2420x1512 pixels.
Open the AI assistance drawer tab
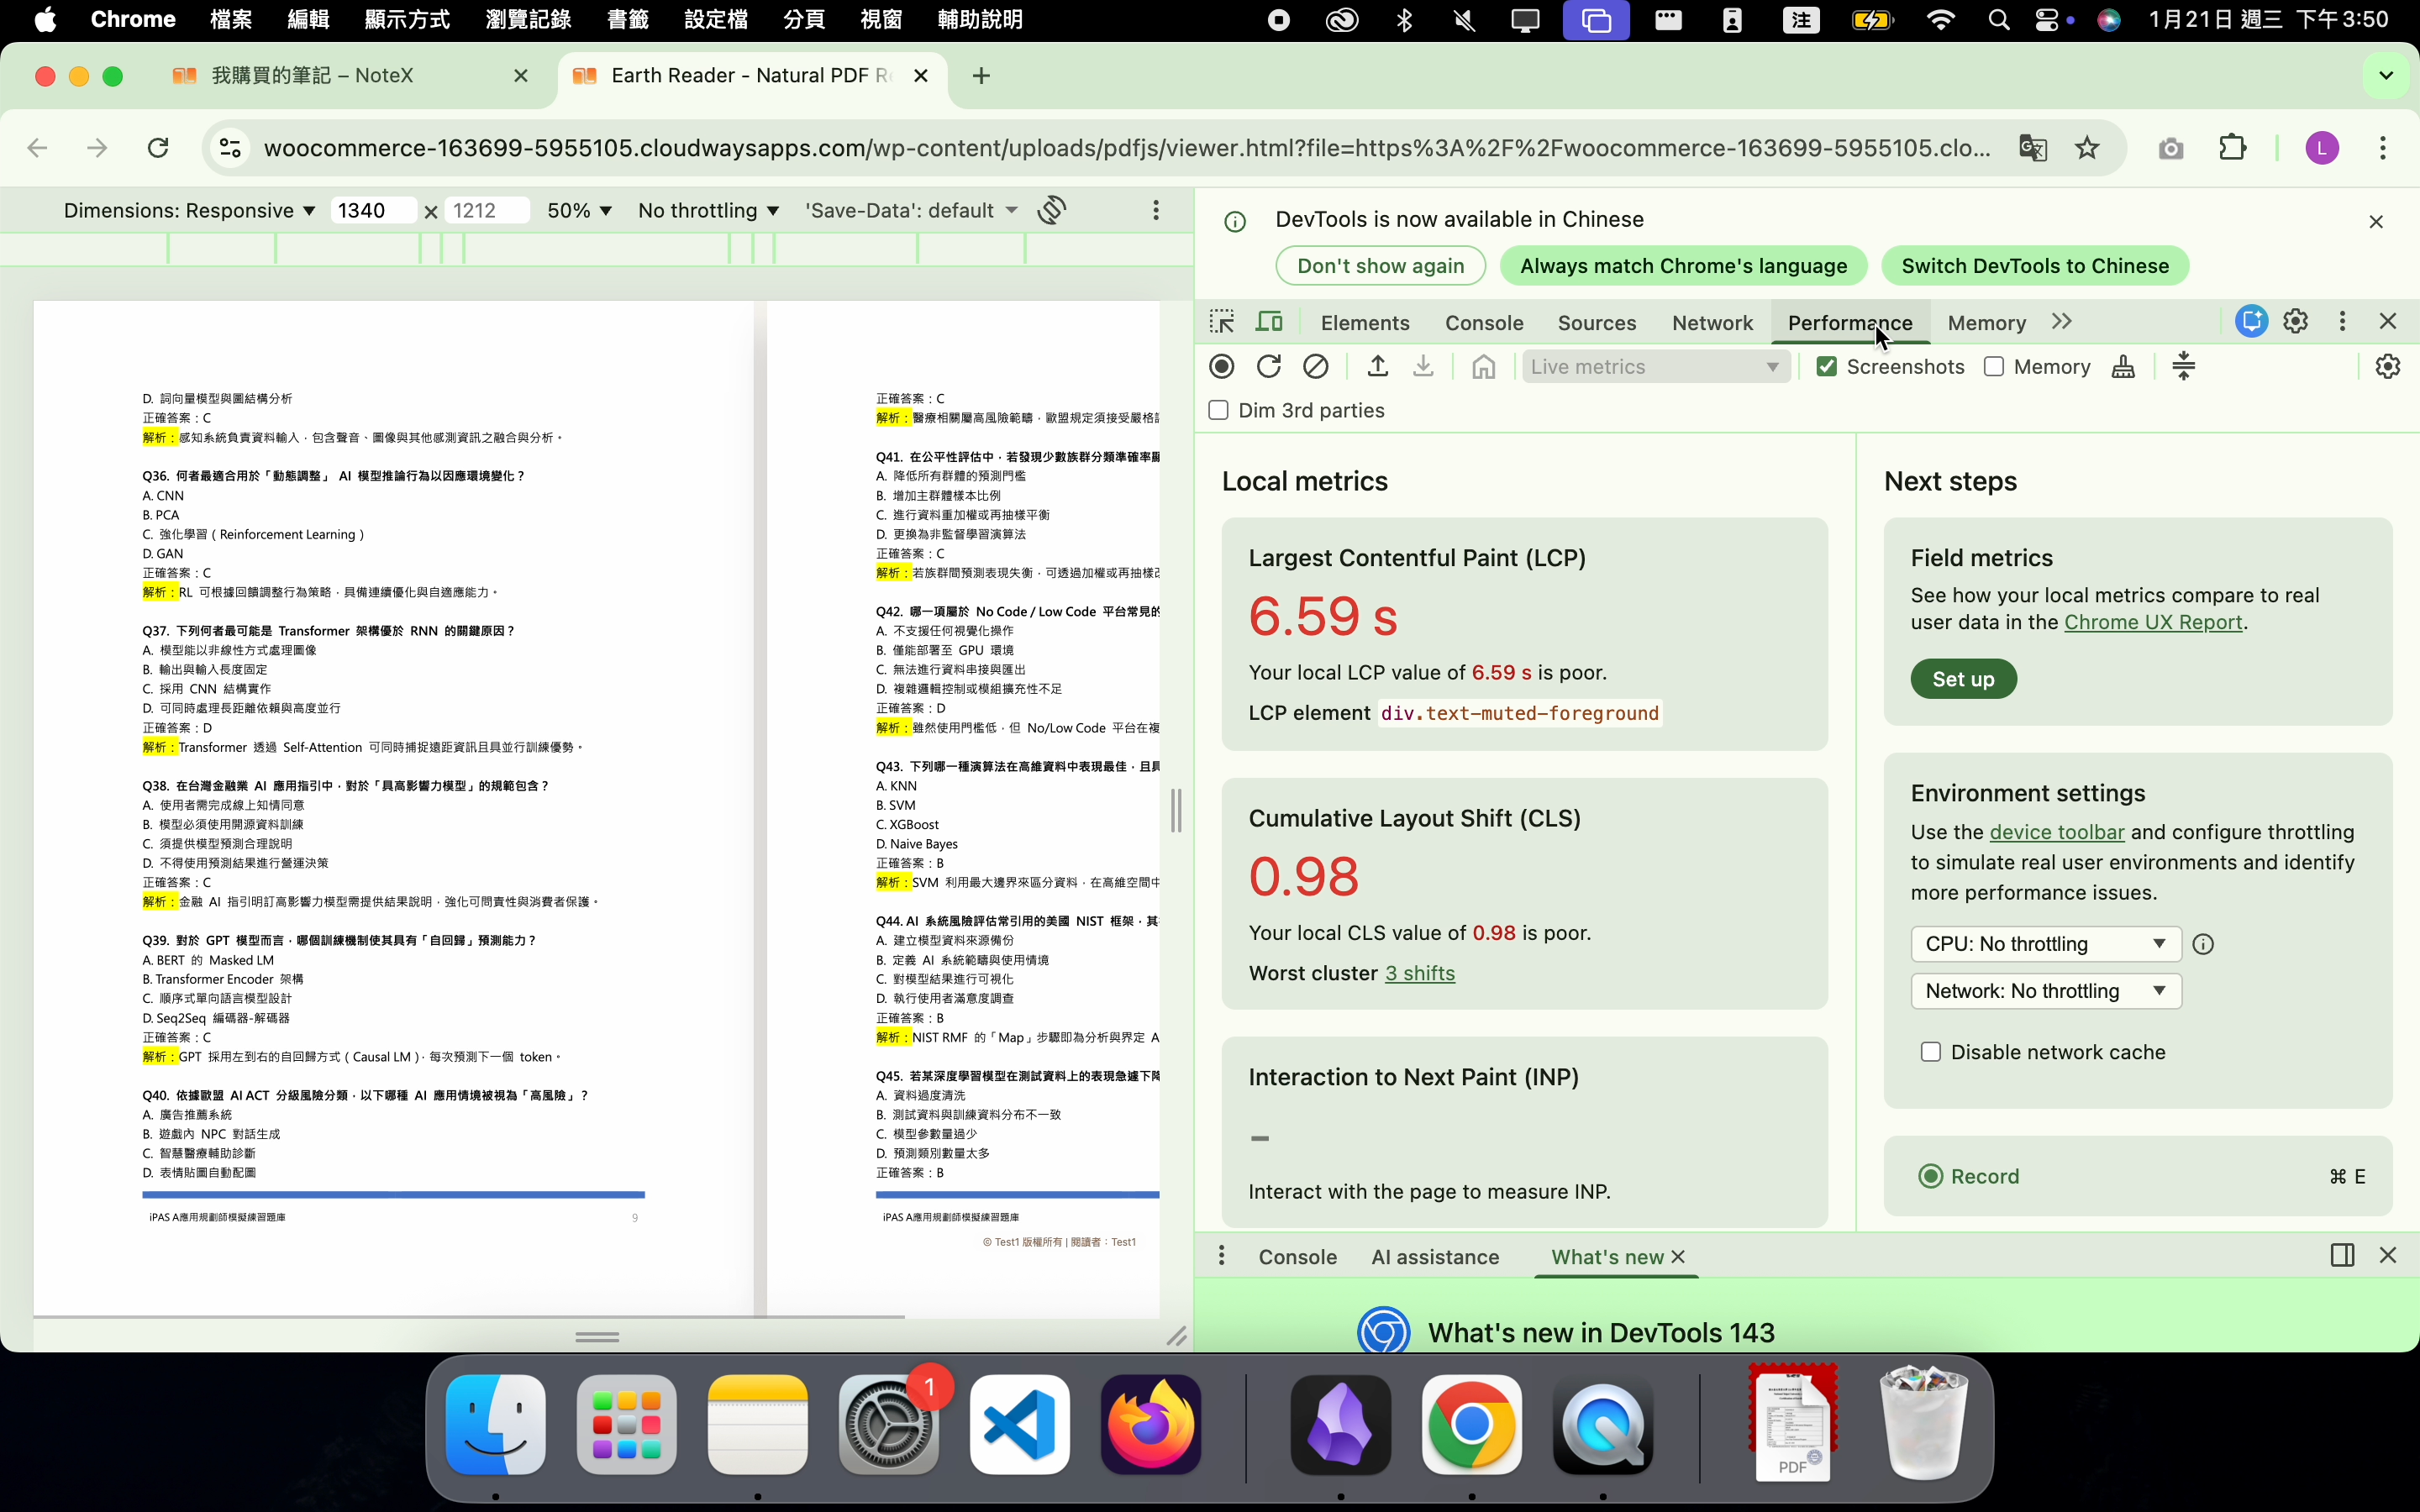point(1434,1257)
